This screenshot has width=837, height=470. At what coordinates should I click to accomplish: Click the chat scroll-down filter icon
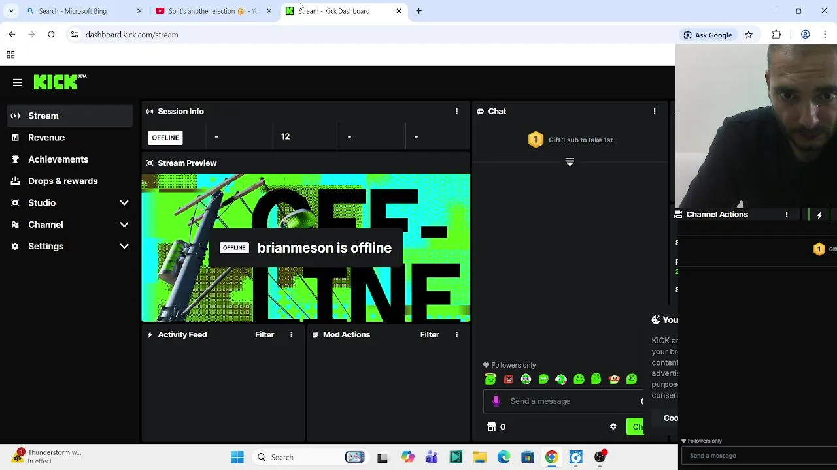click(x=570, y=162)
